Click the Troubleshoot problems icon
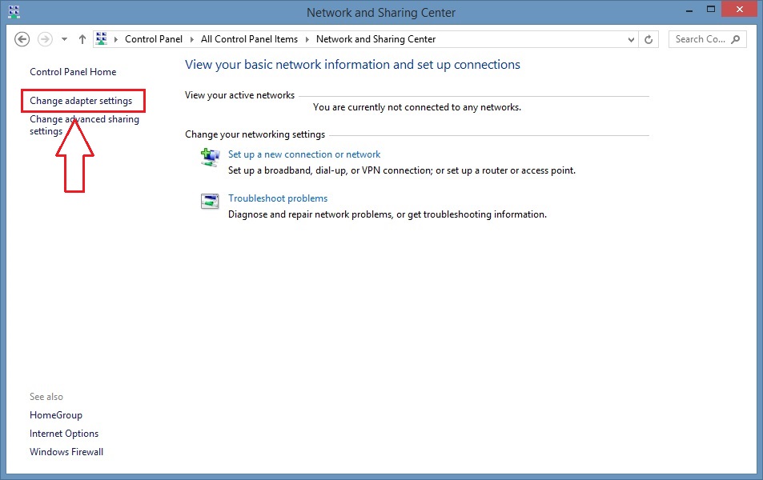 210,202
